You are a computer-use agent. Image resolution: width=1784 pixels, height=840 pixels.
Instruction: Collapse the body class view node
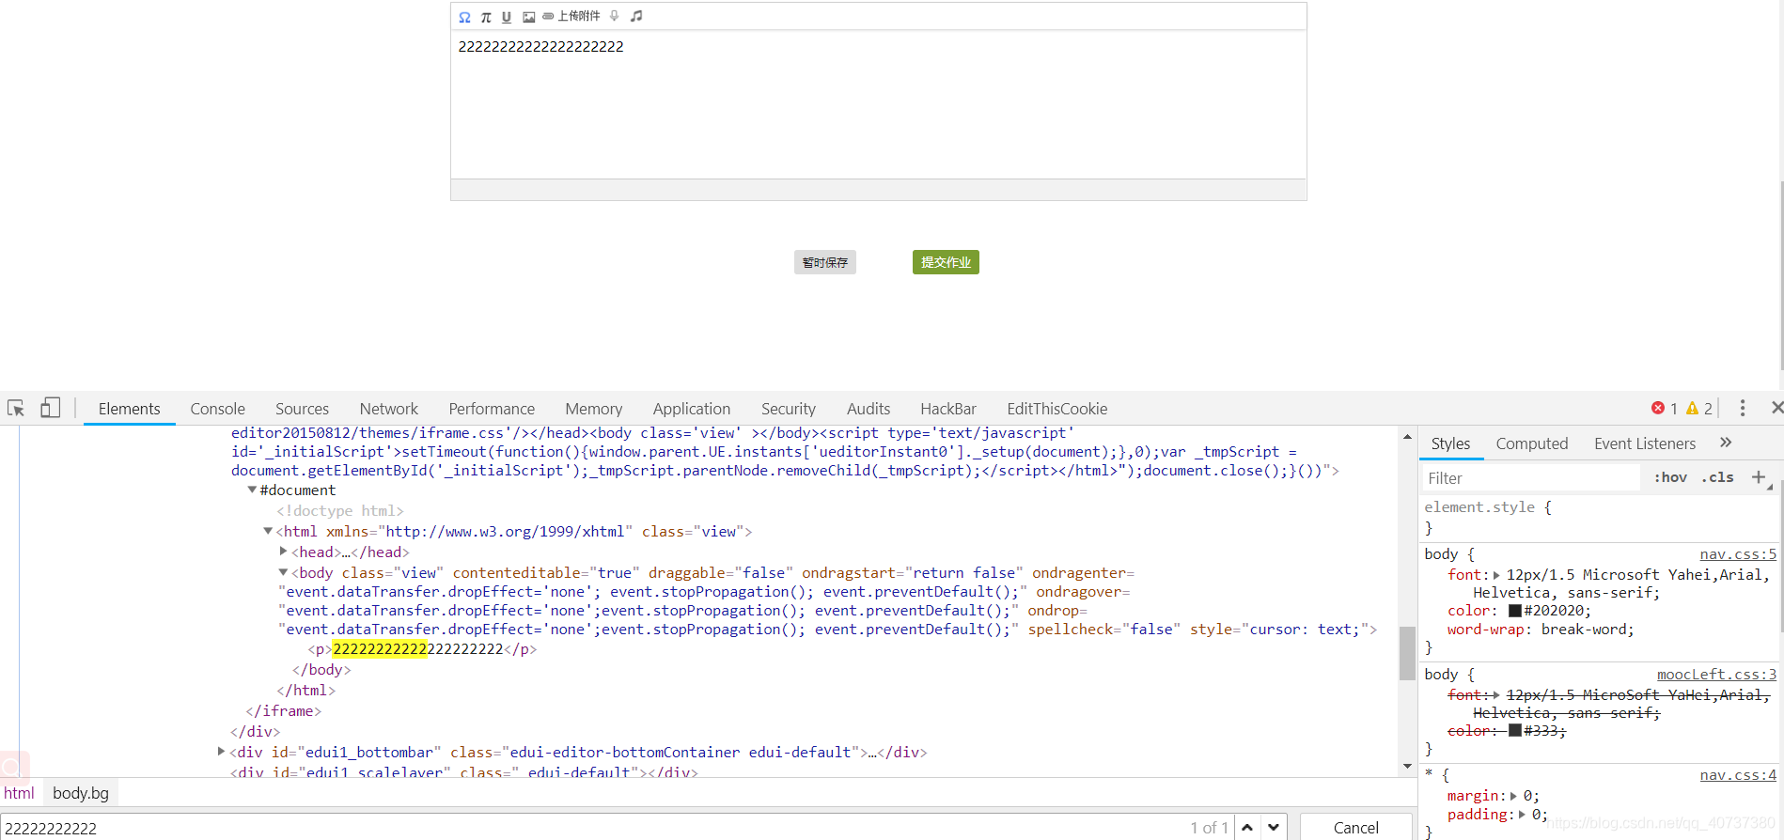tap(283, 572)
